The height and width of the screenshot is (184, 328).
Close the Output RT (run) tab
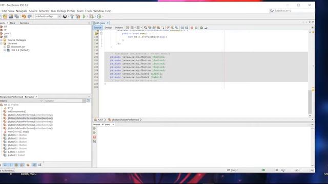click(113, 124)
